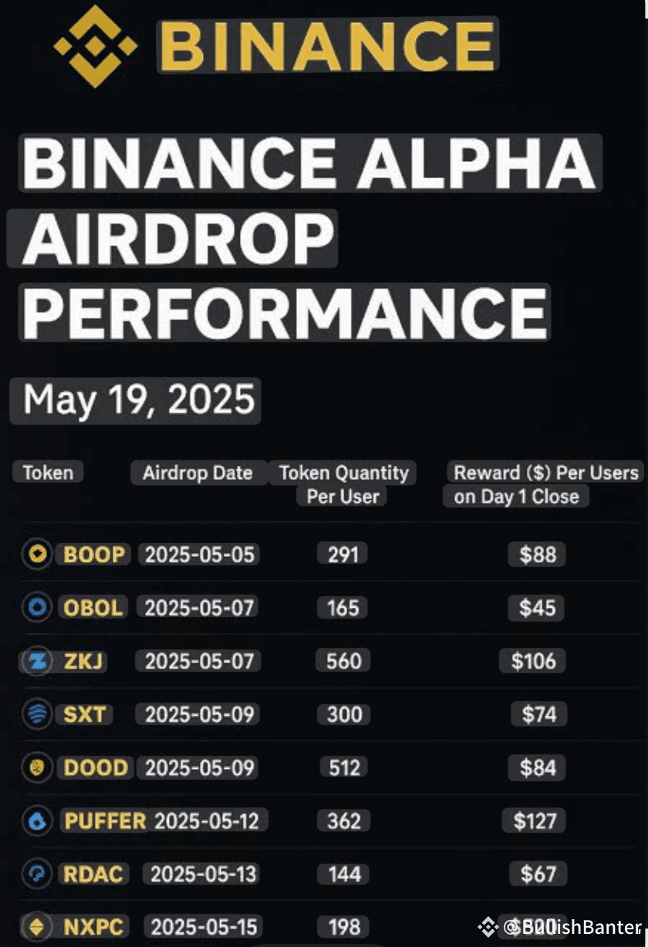Click the Token column header
This screenshot has height=947, width=648.
coord(48,473)
